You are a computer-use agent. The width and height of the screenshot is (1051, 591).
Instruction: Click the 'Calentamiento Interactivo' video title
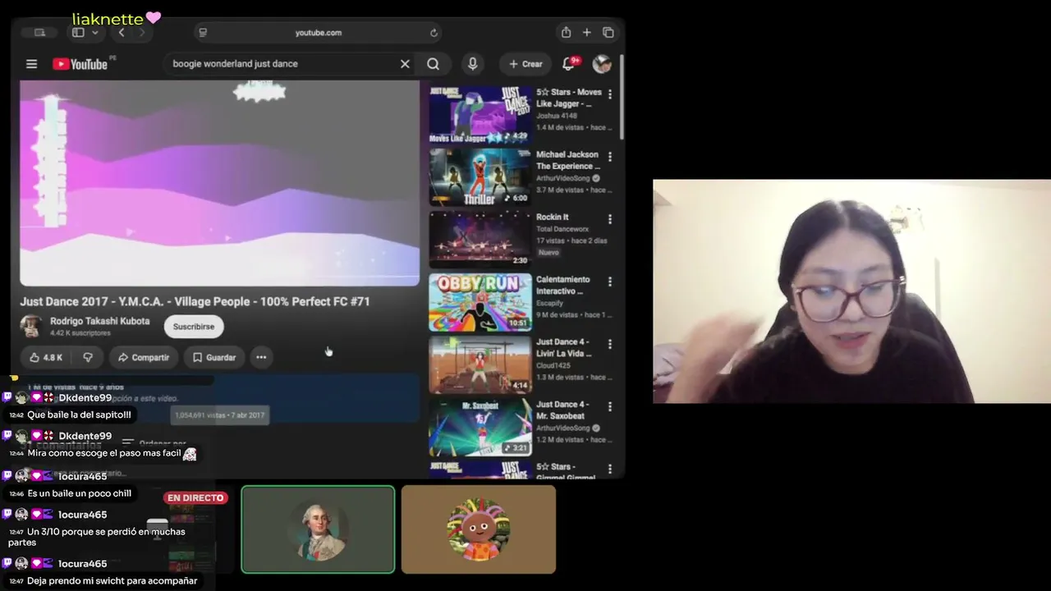coord(563,286)
